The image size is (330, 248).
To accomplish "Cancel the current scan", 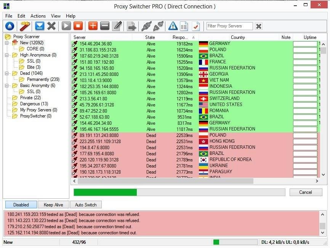I will point(306,192).
